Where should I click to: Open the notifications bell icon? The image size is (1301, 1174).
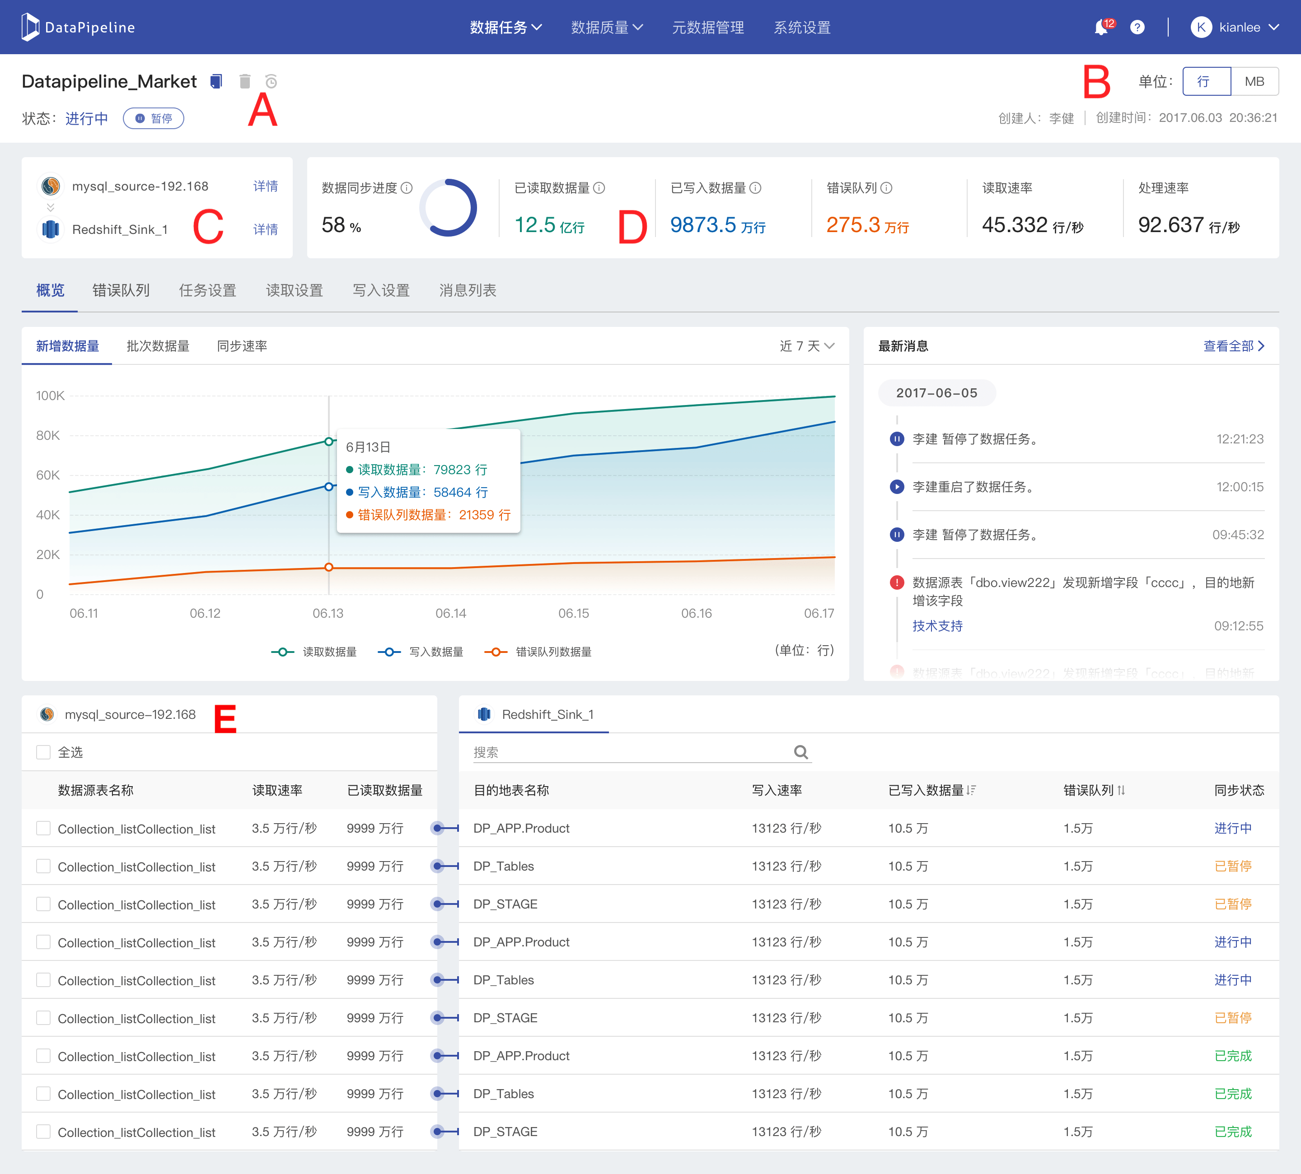point(1102,28)
